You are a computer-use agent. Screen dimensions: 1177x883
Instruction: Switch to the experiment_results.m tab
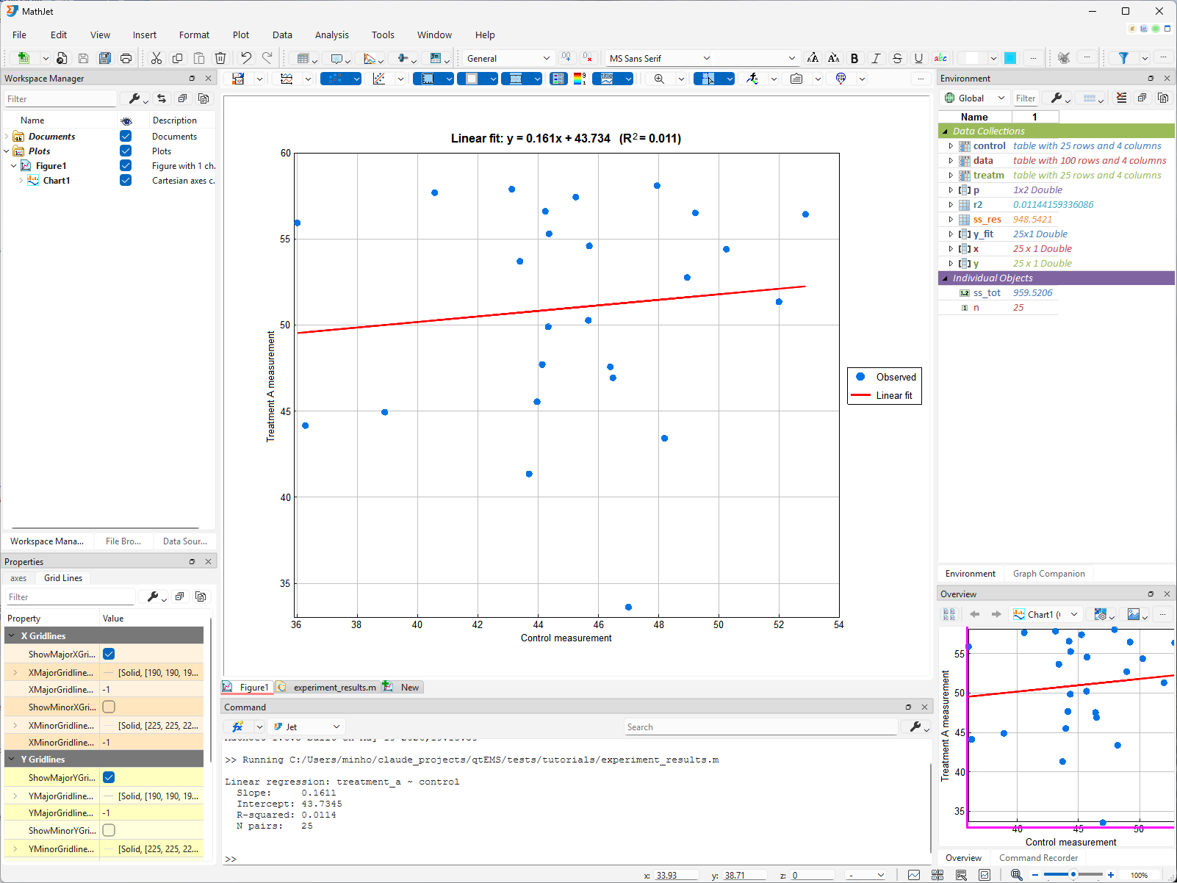[x=328, y=687]
